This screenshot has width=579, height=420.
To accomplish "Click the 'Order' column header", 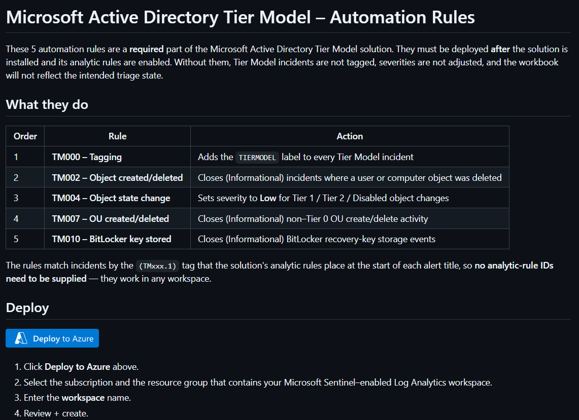I will (x=25, y=136).
